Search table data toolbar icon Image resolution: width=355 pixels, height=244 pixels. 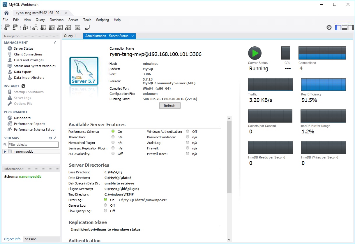click(x=77, y=27)
